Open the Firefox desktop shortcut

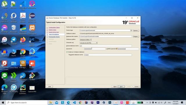[x=23, y=41]
